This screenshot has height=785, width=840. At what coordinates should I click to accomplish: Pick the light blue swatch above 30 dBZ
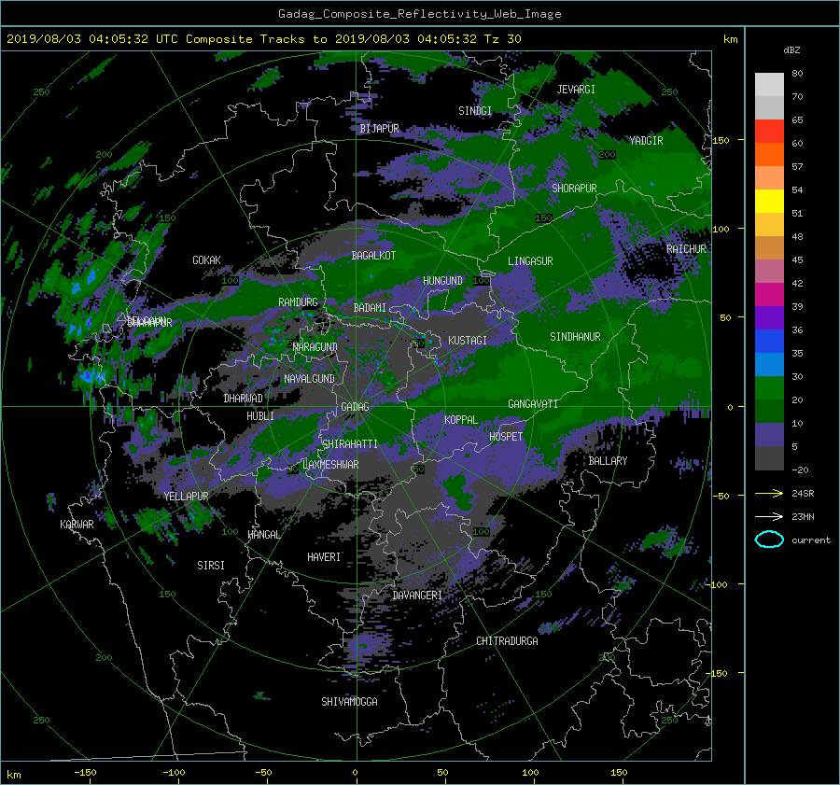pyautogui.click(x=769, y=364)
